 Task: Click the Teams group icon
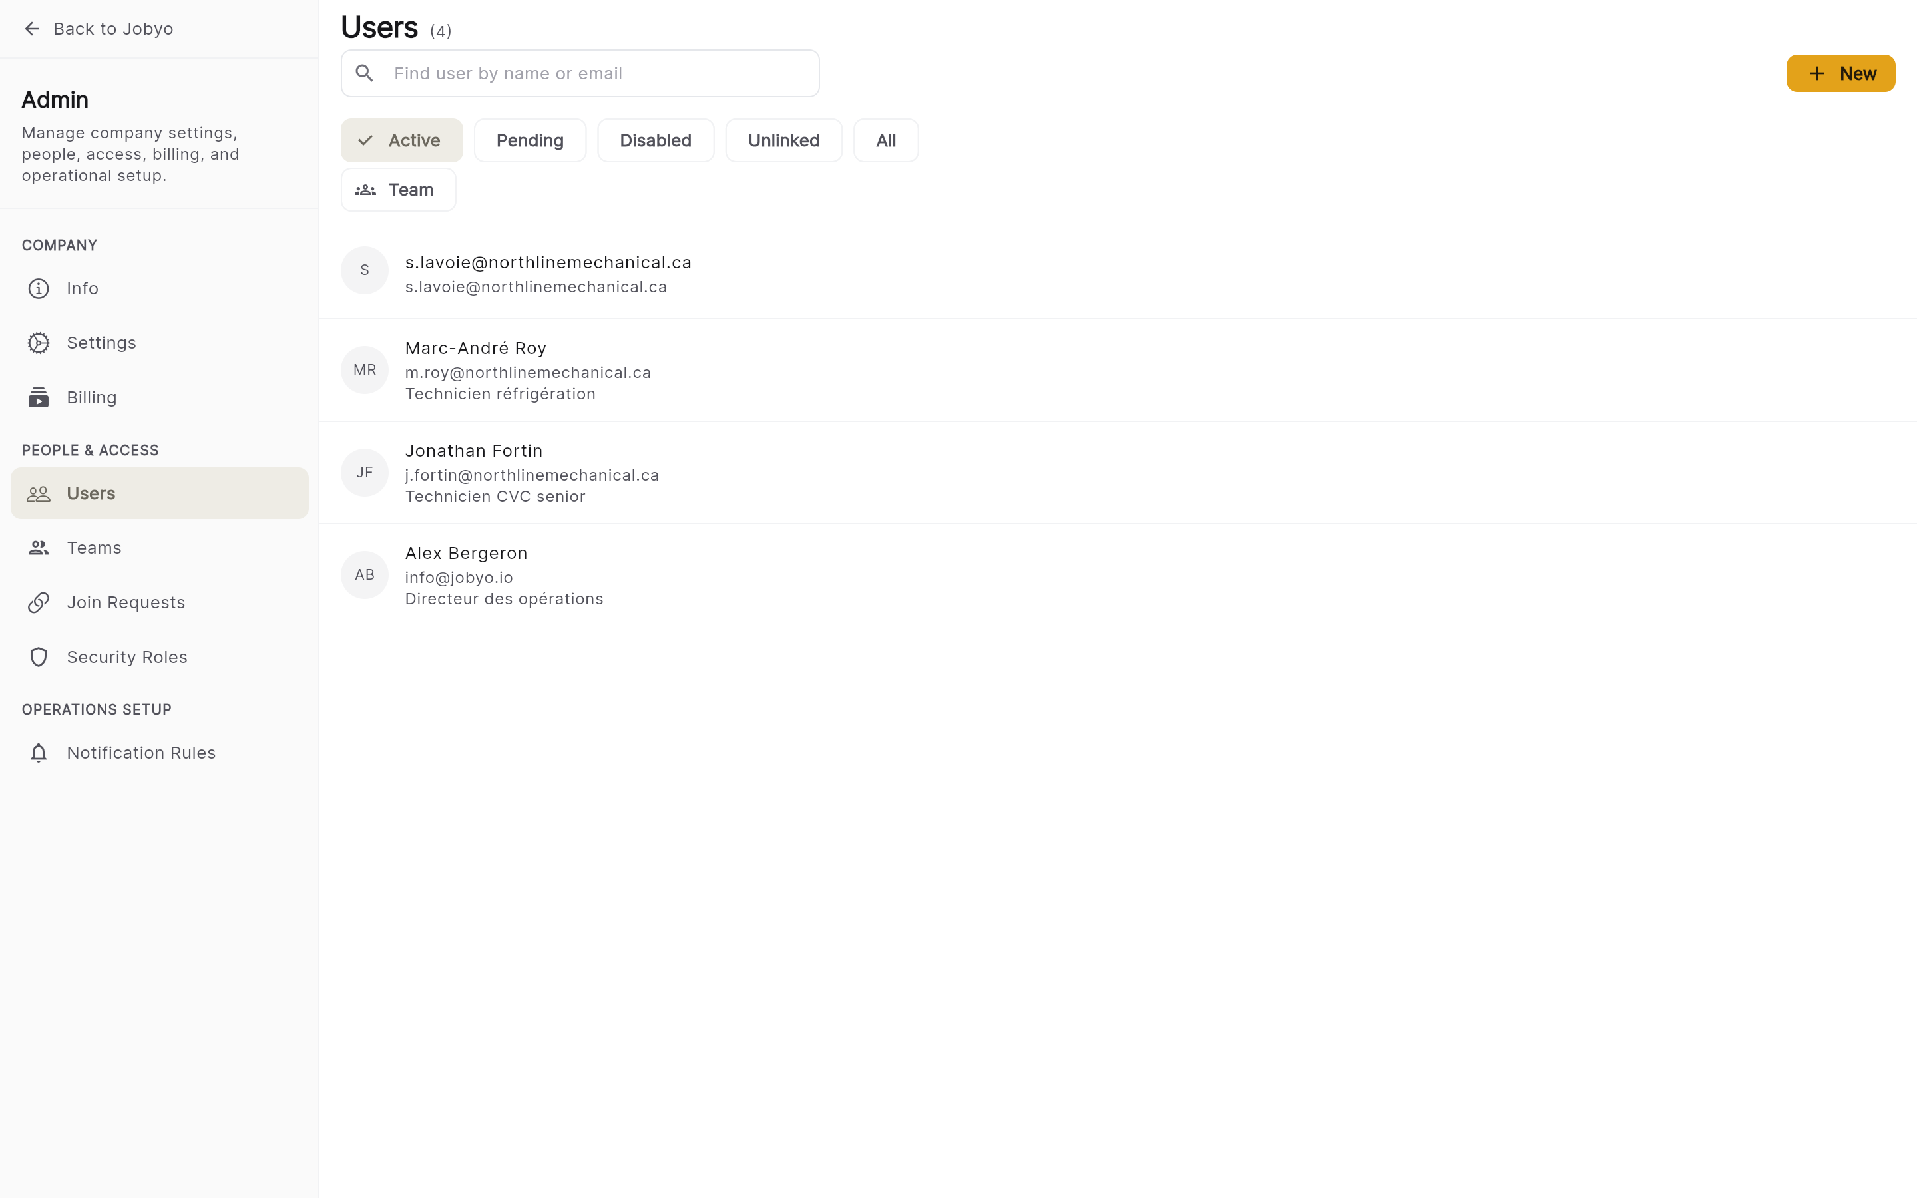[38, 548]
